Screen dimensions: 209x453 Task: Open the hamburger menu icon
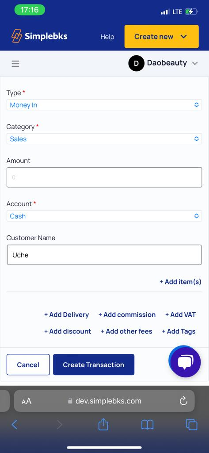(x=15, y=64)
